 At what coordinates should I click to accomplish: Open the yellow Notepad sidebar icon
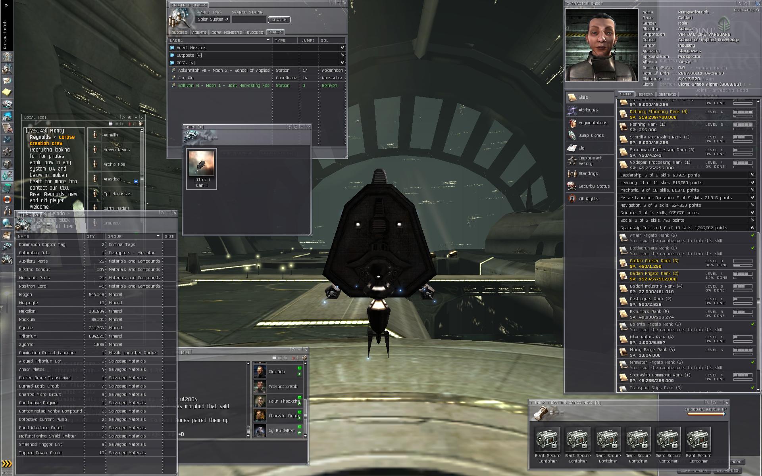7,92
